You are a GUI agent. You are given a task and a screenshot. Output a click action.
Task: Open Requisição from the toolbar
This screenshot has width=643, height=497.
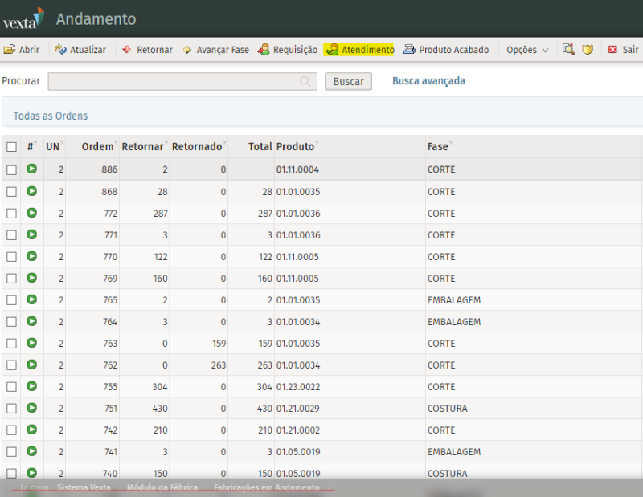(287, 50)
